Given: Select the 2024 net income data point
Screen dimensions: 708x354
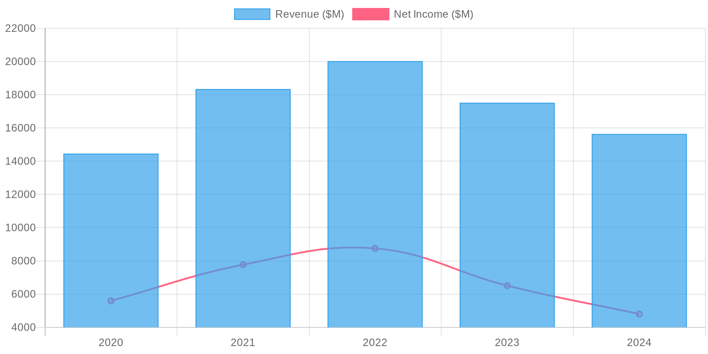Looking at the screenshot, I should pos(639,314).
